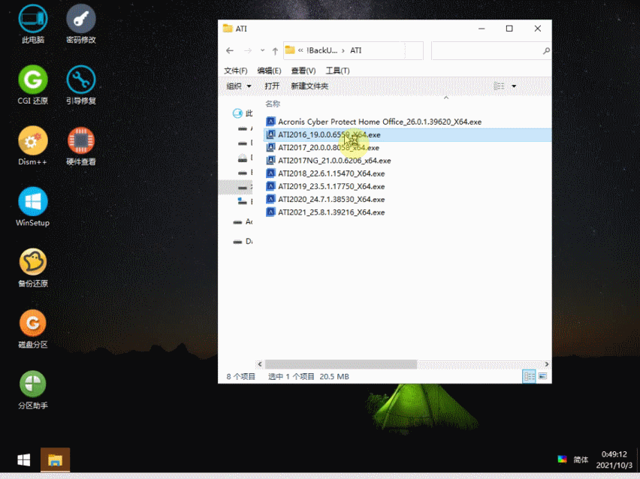Open the 工具(T) menu
The height and width of the screenshot is (479, 640).
coord(337,71)
